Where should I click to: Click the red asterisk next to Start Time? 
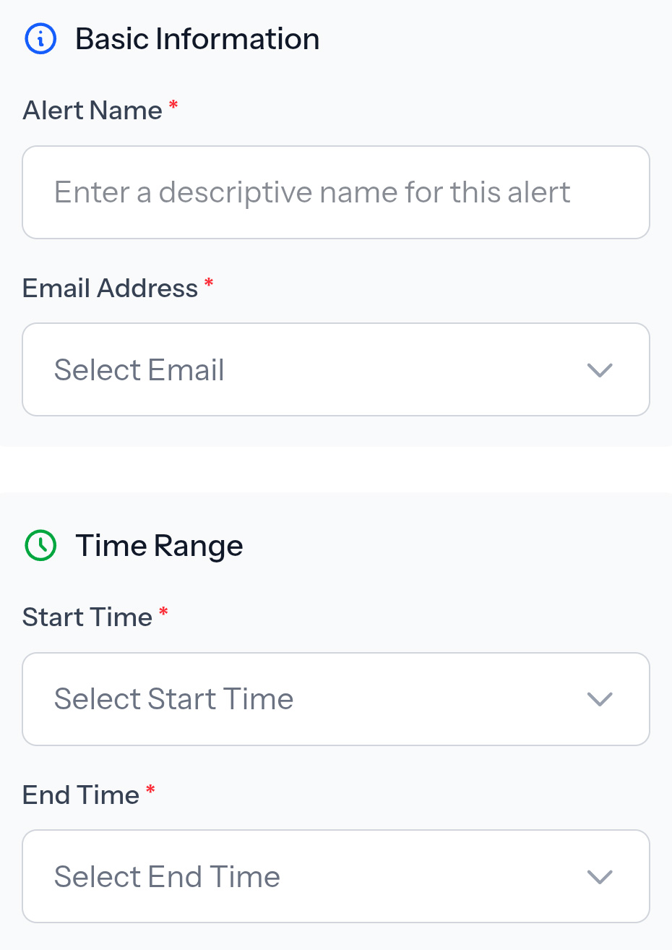coord(163,613)
